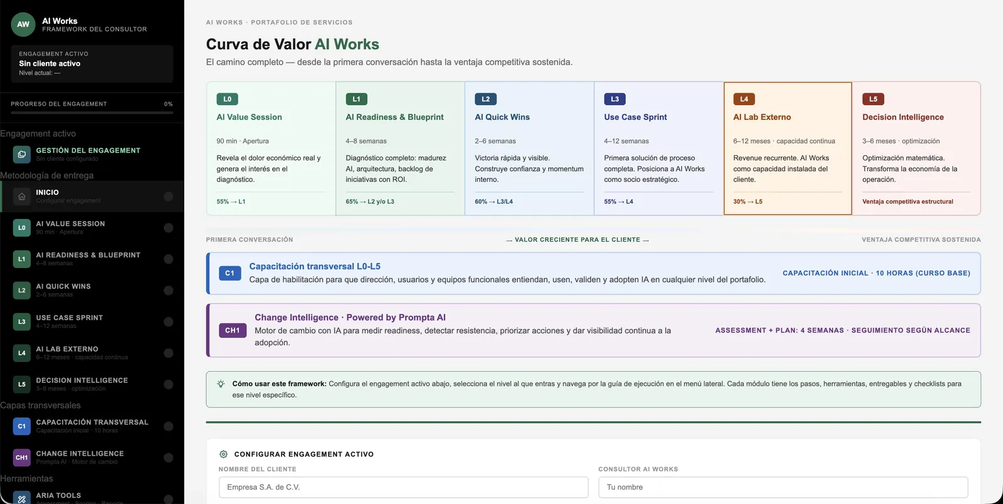Toggle the Inicio status circle
1003x504 pixels.
coord(169,197)
